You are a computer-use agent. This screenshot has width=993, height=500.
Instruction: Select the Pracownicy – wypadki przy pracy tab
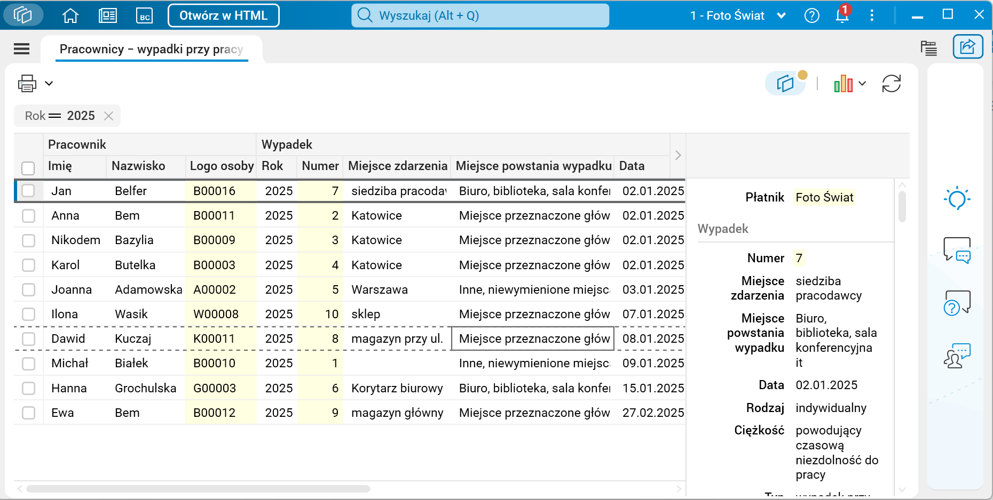[x=152, y=49]
